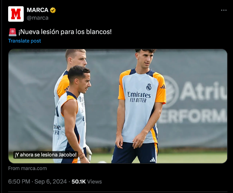This screenshot has width=233, height=193.
Task: Click the adidas stripes on the orange sleeve
Action: tap(163, 87)
